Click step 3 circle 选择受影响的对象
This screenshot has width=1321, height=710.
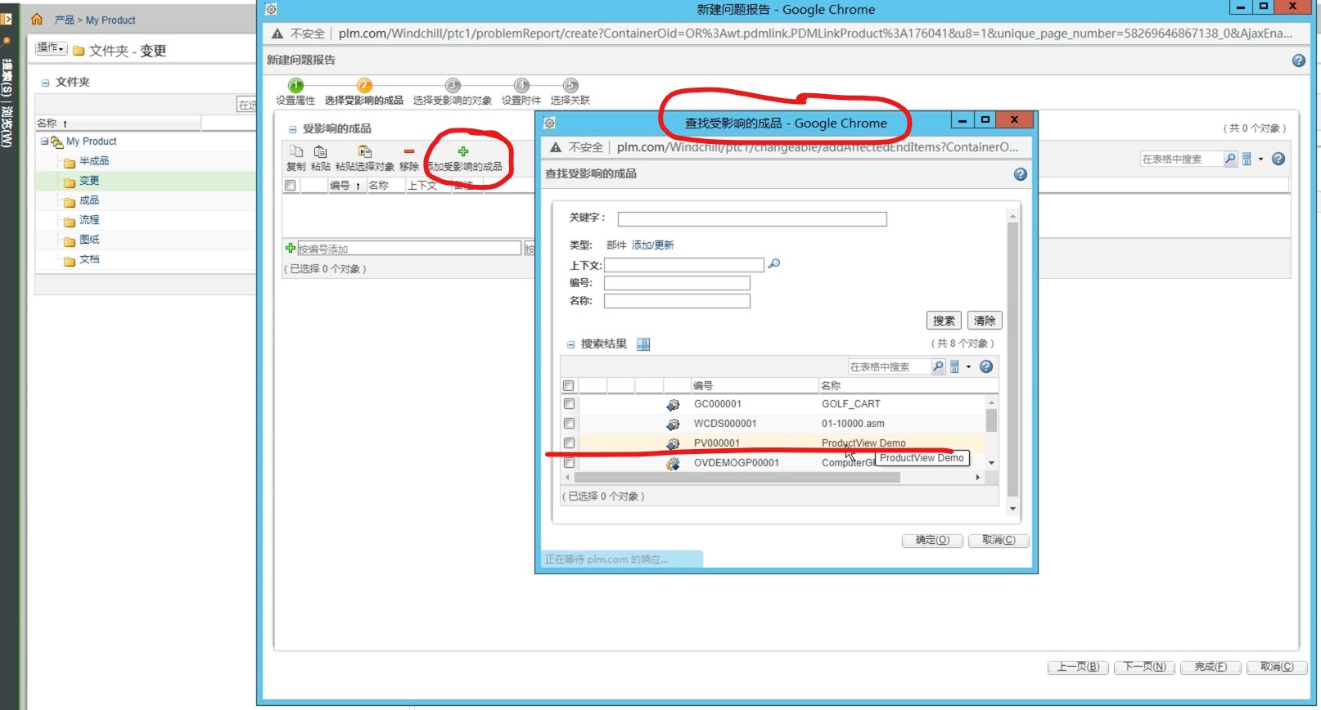tap(453, 85)
